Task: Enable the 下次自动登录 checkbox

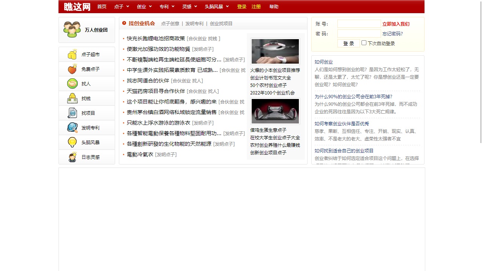Action: [x=364, y=43]
